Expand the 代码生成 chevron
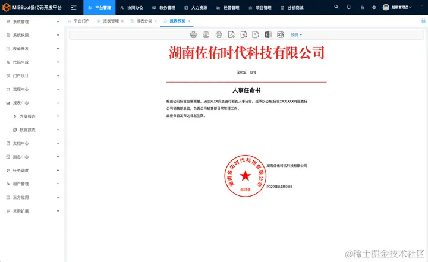This screenshot has width=428, height=262. click(58, 62)
